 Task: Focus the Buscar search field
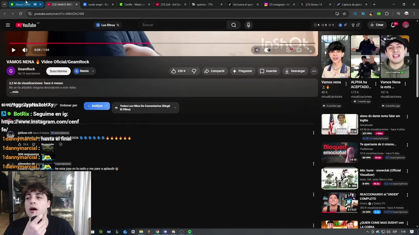183,25
